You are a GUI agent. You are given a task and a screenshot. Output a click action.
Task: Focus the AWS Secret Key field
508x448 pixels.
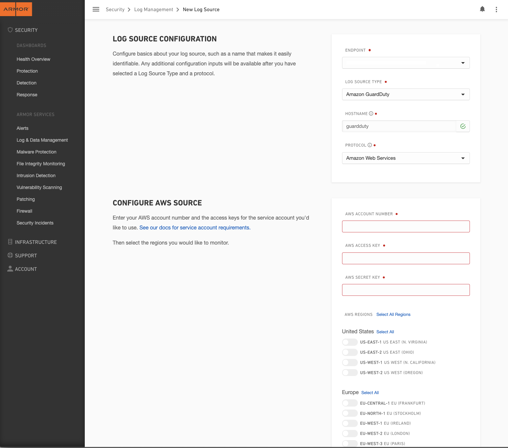pyautogui.click(x=406, y=290)
